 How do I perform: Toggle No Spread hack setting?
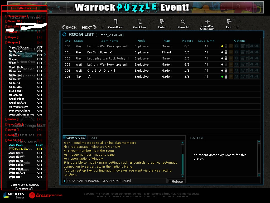point(26,51)
